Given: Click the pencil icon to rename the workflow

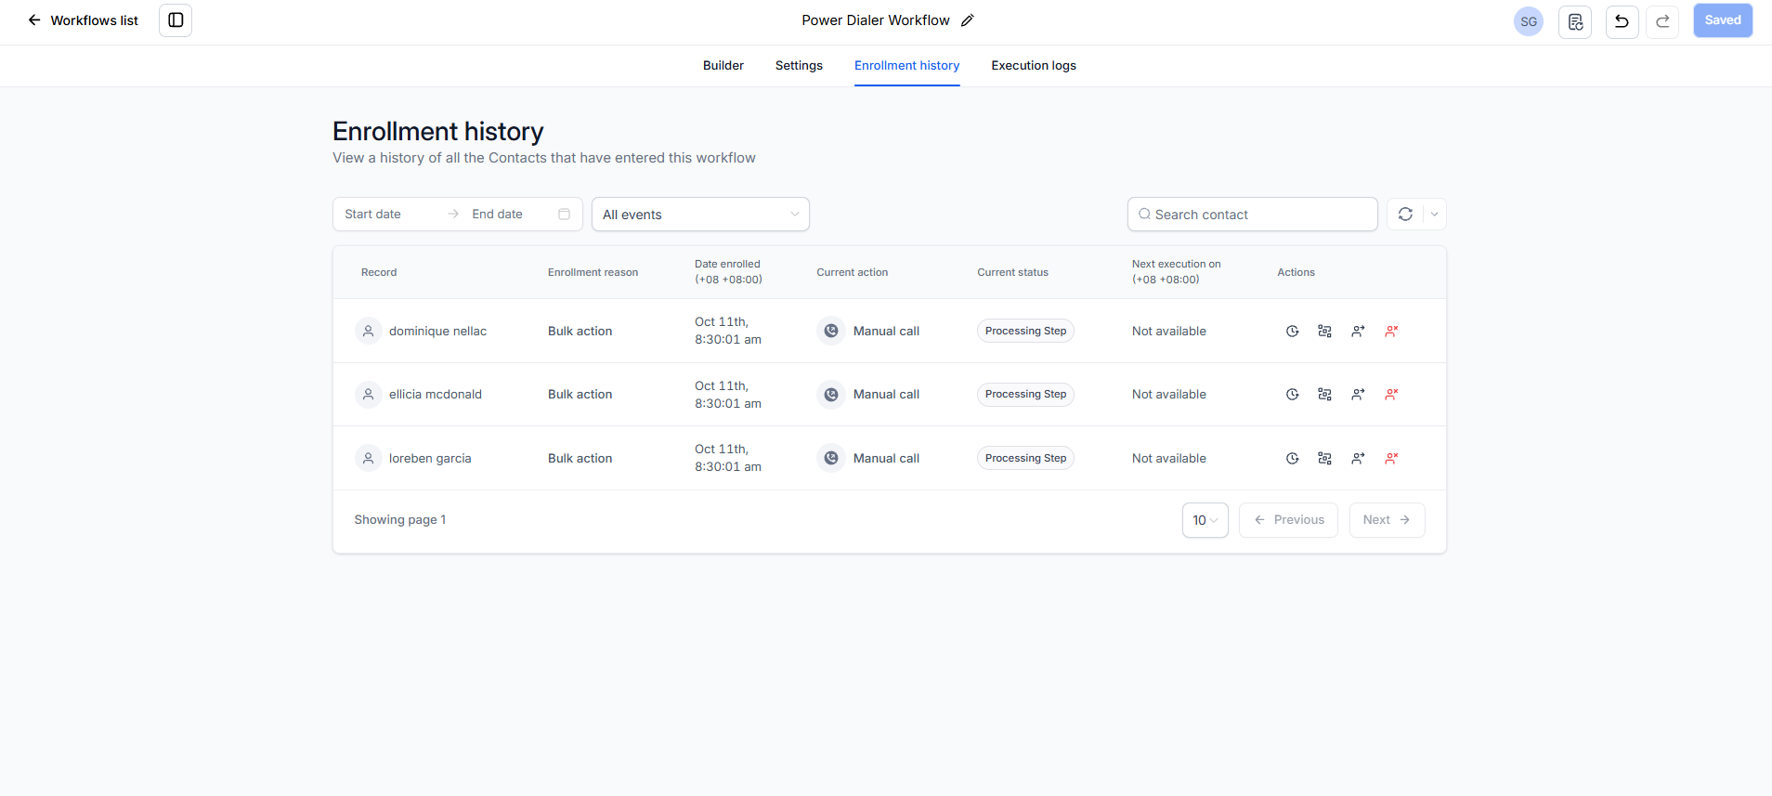Looking at the screenshot, I should tap(968, 20).
